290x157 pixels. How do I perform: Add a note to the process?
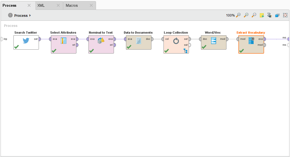tap(262, 15)
